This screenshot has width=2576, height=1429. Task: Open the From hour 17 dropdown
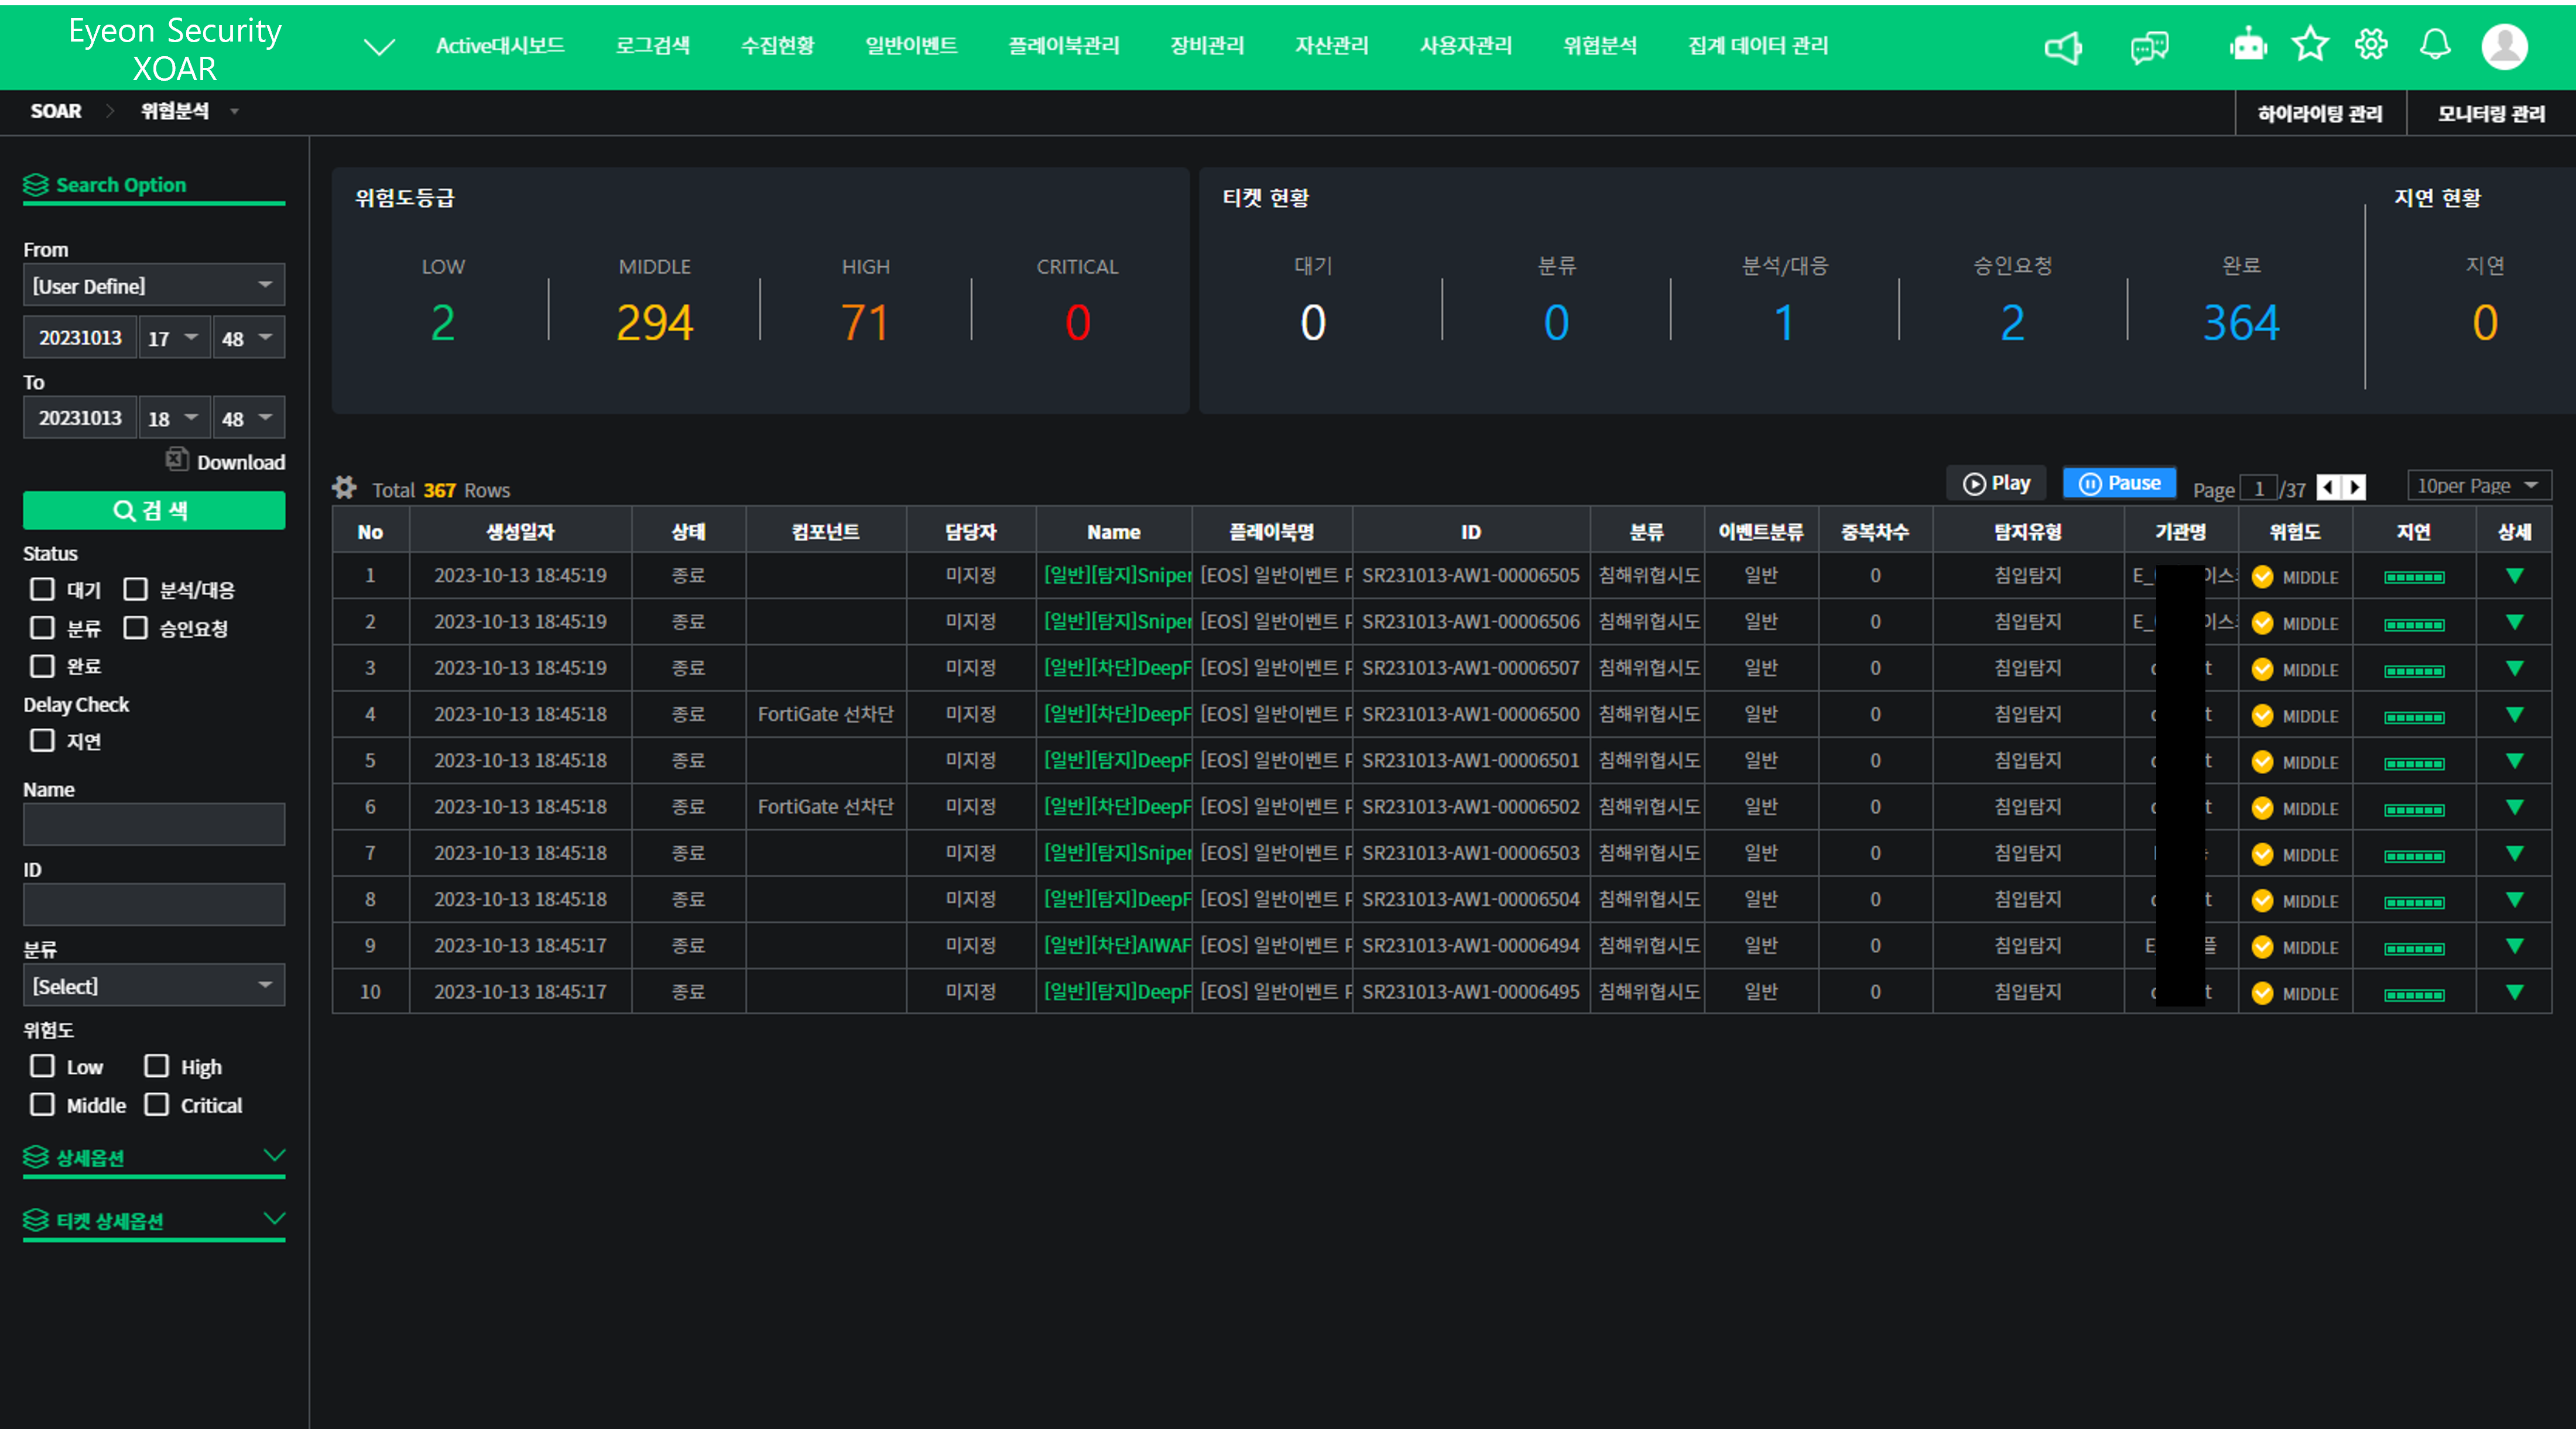click(x=174, y=338)
